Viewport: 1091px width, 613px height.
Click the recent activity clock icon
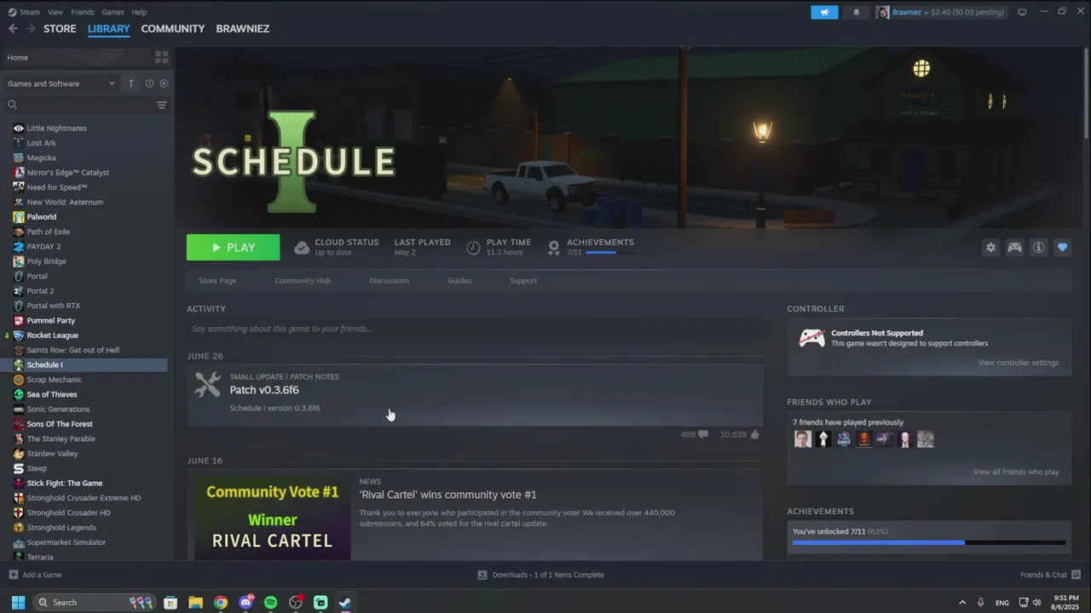pyautogui.click(x=149, y=83)
